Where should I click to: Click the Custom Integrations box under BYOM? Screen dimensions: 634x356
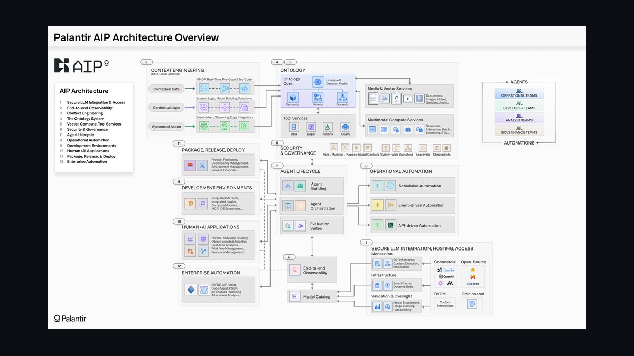445,304
